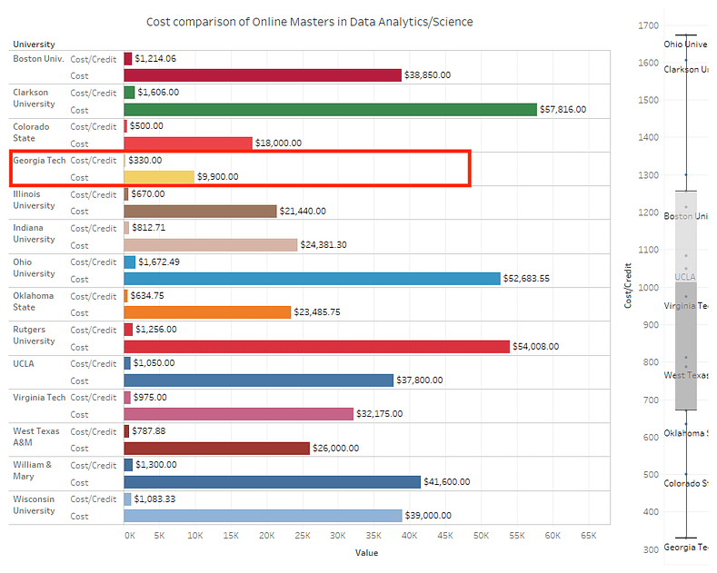Select the West Texas A&M $26,000.00 bar
This screenshot has height=573, width=717.
point(217,449)
